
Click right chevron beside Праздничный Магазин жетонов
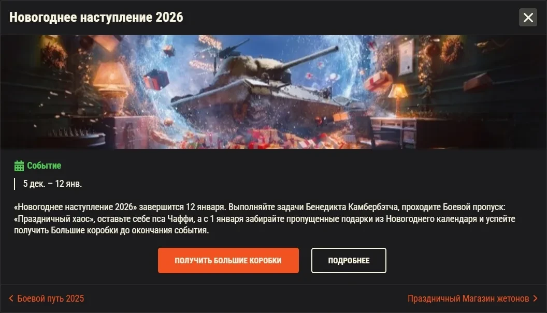click(535, 299)
